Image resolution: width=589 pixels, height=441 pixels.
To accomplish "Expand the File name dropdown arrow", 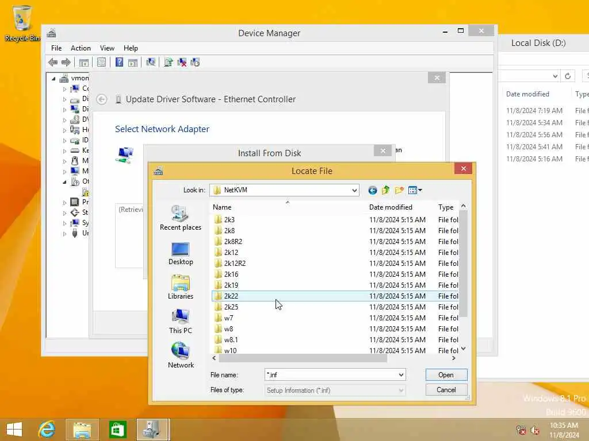I will pyautogui.click(x=401, y=374).
